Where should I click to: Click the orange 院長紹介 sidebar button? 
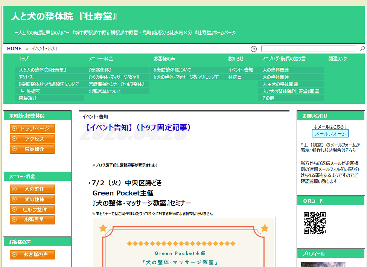point(32,149)
